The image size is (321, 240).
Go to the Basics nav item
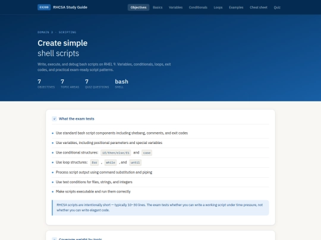(x=158, y=7)
